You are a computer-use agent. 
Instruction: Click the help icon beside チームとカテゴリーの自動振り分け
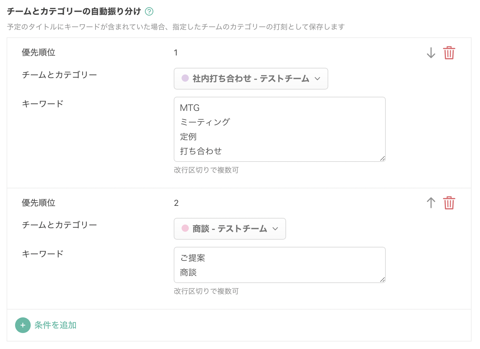coord(149,11)
